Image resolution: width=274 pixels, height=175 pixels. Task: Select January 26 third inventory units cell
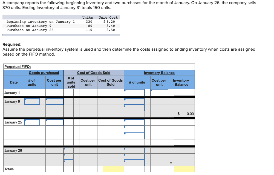(x=134, y=163)
